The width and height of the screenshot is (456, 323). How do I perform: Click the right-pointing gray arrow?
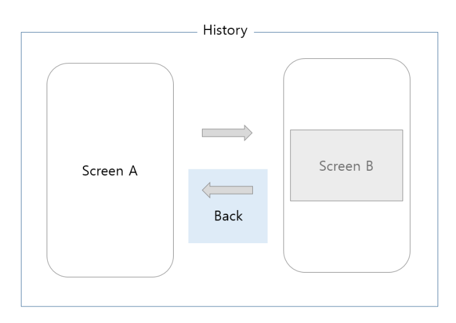tap(227, 133)
